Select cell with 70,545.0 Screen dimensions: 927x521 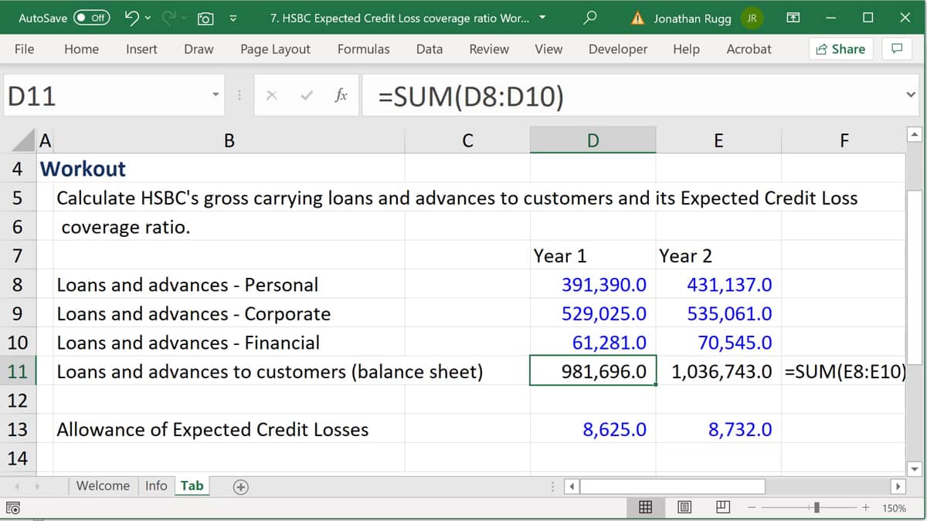pos(718,342)
